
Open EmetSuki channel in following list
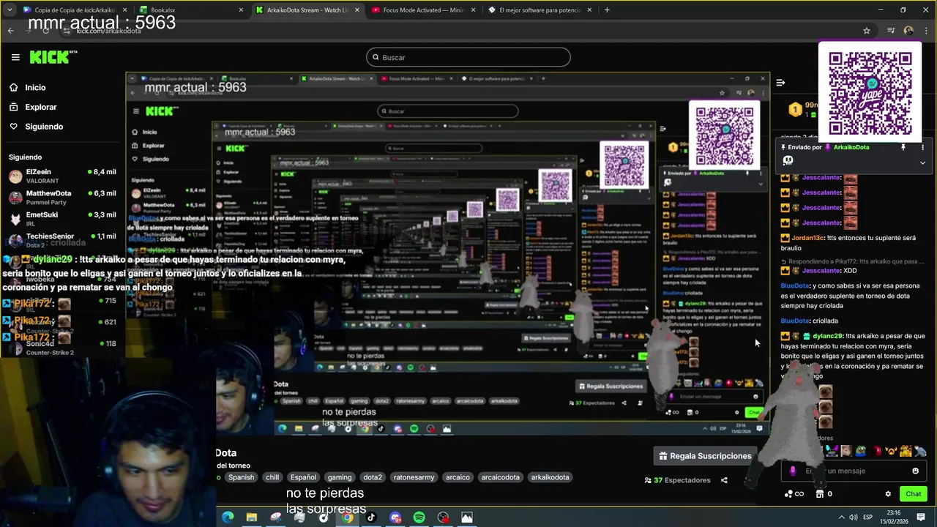point(62,218)
